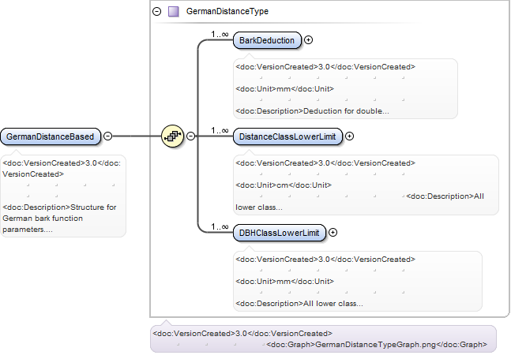Expand the DistanceClassLowerLimit element
Image resolution: width=511 pixels, height=355 pixels.
coord(349,136)
